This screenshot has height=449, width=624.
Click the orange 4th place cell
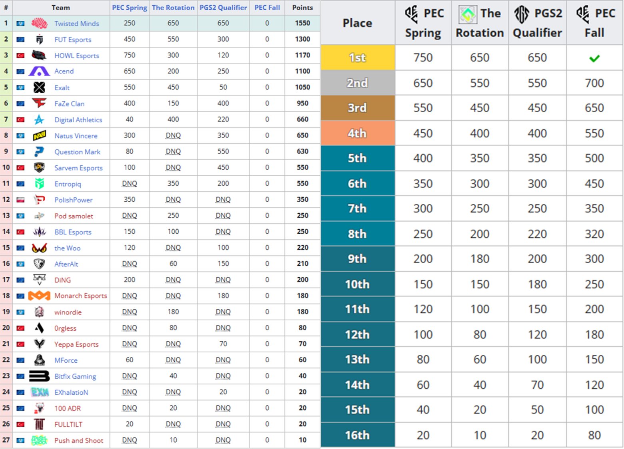(x=357, y=133)
